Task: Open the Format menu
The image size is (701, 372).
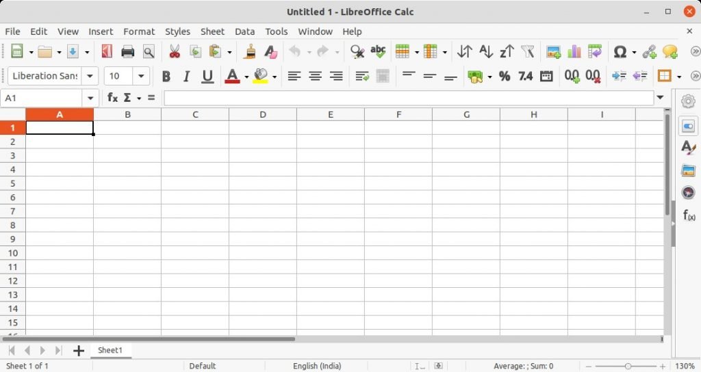Action: pyautogui.click(x=139, y=31)
